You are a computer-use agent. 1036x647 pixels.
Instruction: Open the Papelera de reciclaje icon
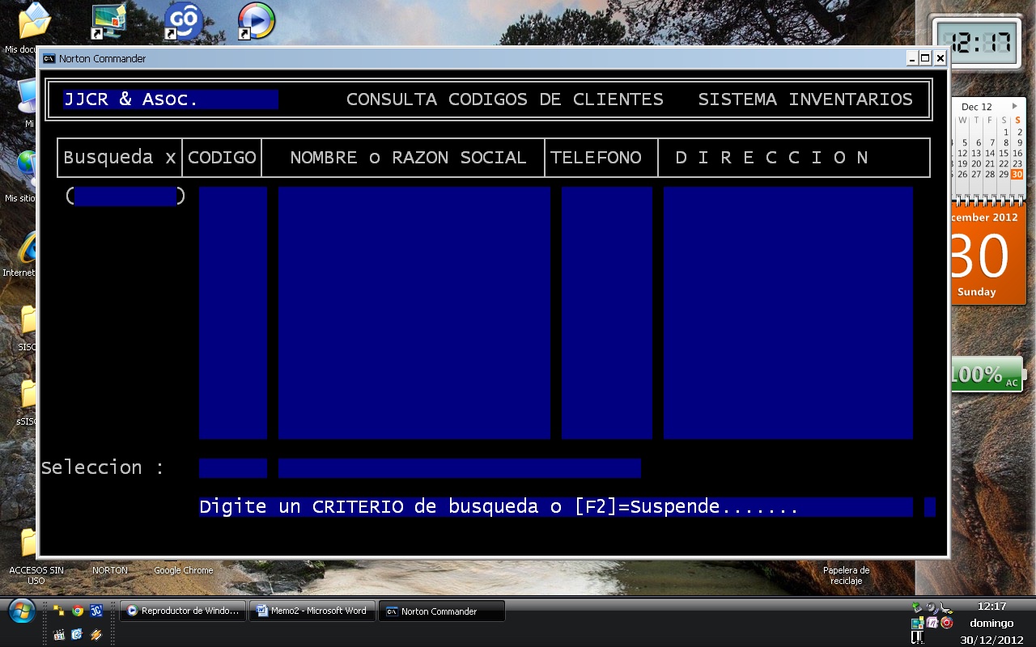[x=846, y=574]
